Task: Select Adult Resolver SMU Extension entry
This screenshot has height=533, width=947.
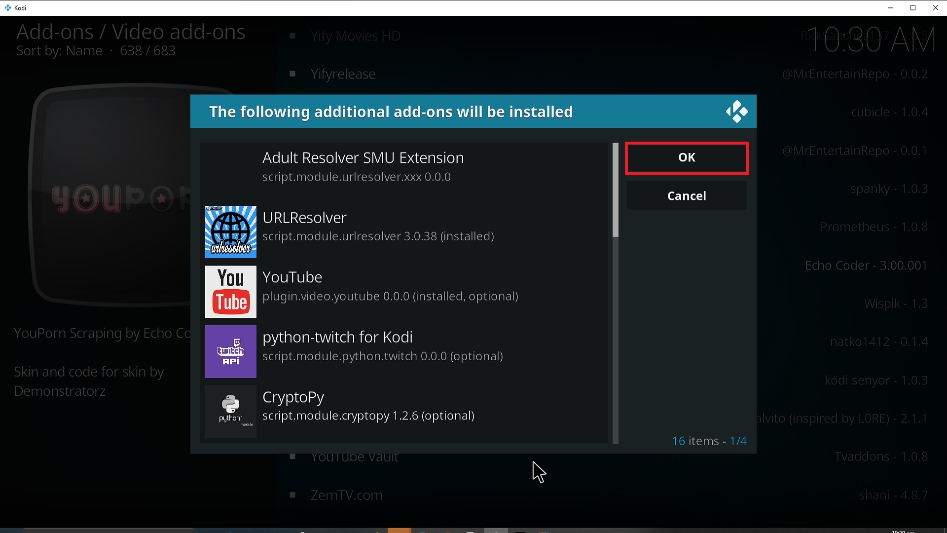Action: point(404,172)
